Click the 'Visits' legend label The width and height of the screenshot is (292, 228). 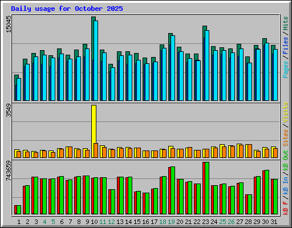[285, 112]
